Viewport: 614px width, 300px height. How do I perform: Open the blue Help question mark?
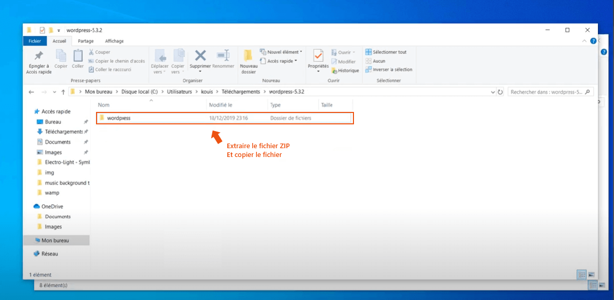tap(593, 41)
